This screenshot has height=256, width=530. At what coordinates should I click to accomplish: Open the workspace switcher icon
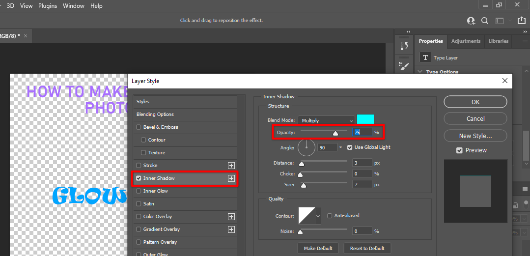pyautogui.click(x=500, y=21)
